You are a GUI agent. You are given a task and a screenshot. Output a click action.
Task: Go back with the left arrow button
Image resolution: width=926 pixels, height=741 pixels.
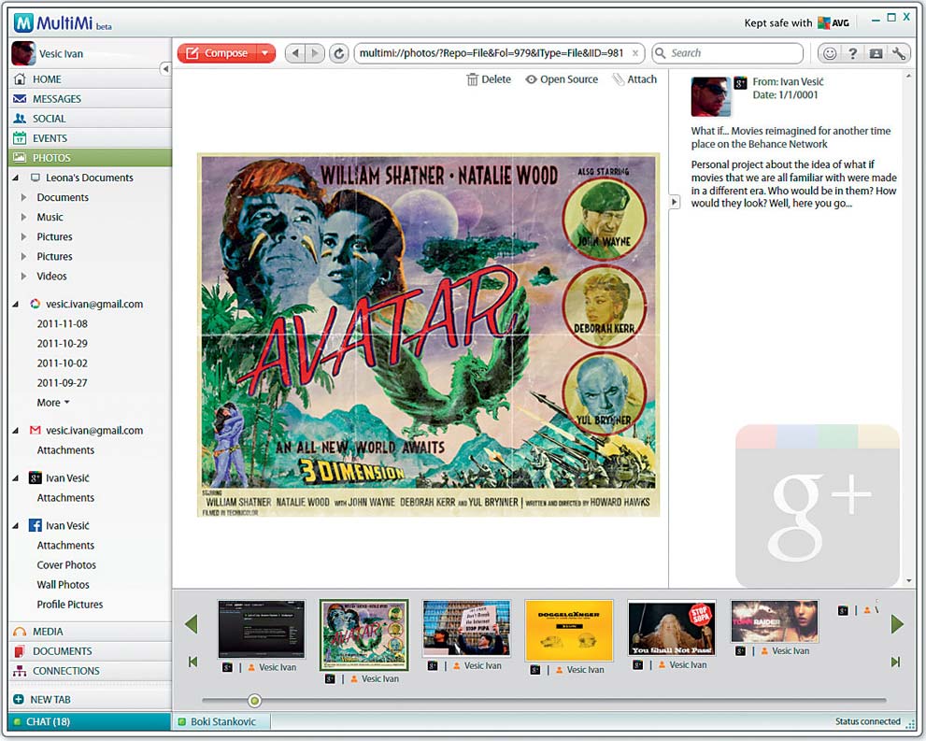(x=295, y=53)
